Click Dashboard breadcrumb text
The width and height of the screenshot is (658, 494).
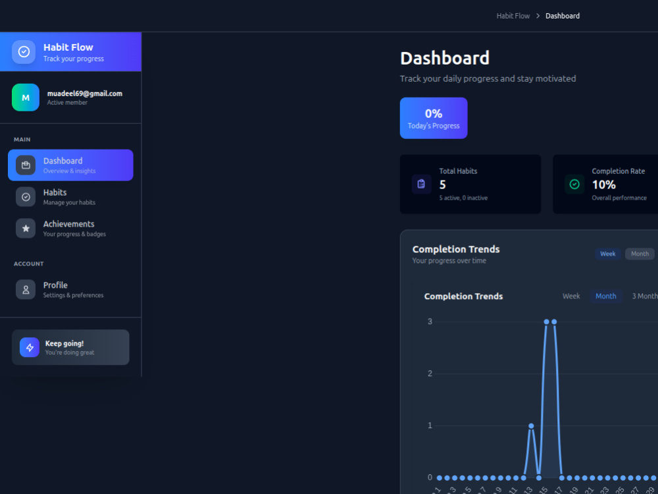coord(563,16)
